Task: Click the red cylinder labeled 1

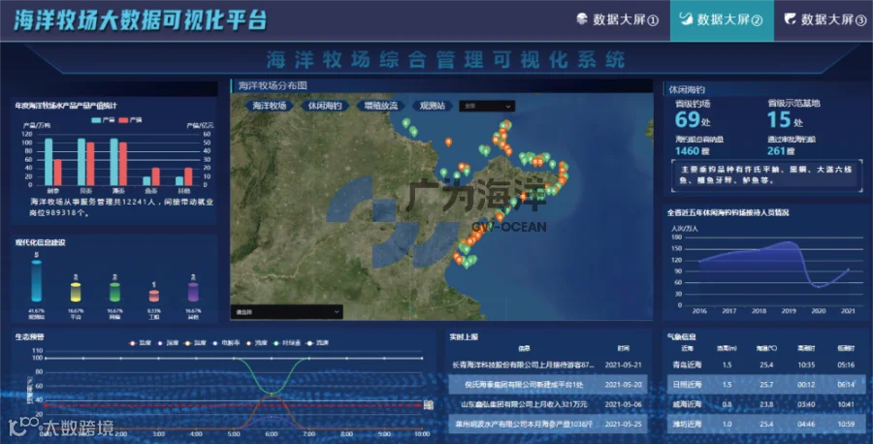Action: [x=154, y=296]
